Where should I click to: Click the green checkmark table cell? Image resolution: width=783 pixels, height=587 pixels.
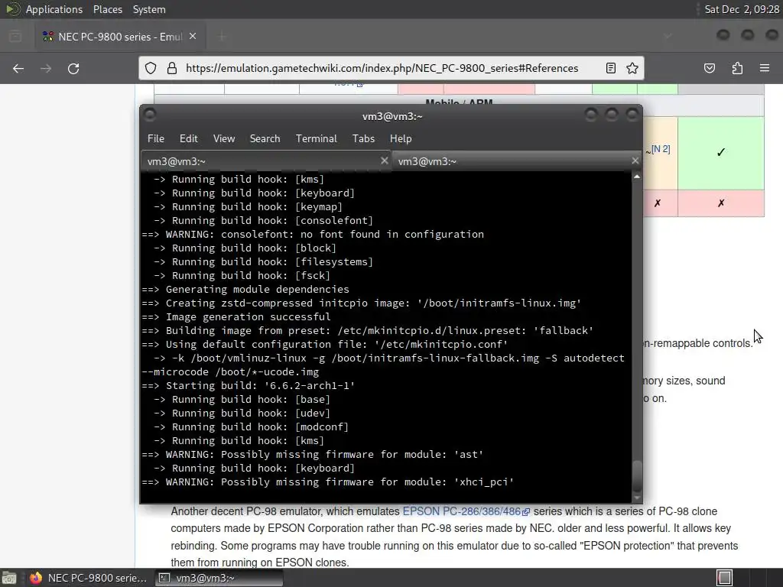click(720, 153)
